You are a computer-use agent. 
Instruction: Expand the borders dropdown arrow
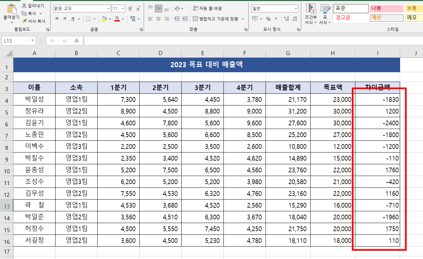click(94, 19)
